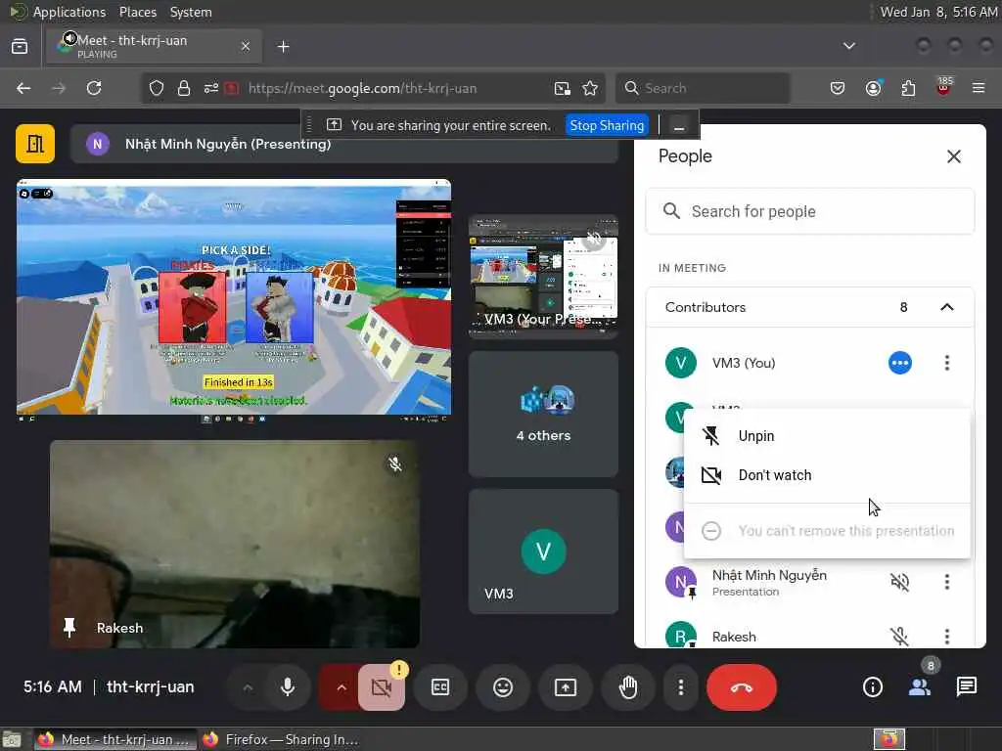
Task: Open the Firefox hamburger menu
Action: 979,88
